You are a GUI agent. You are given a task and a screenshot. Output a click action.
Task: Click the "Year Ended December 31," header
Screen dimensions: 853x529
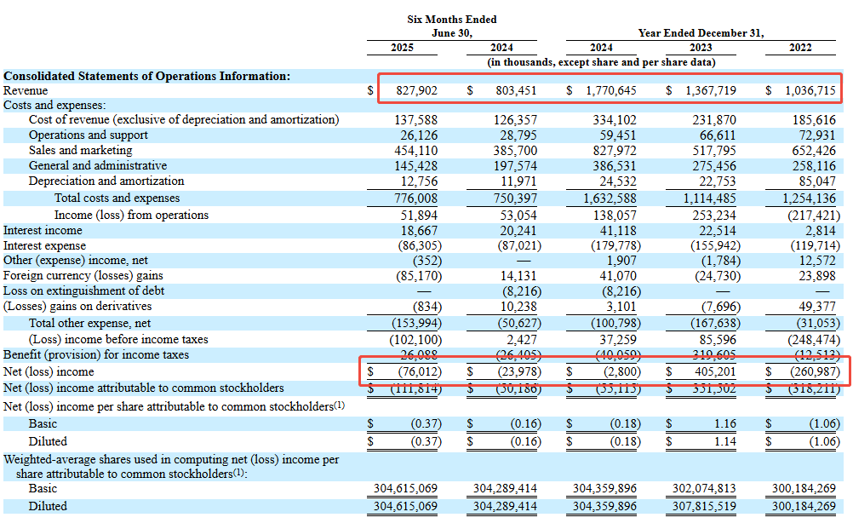pyautogui.click(x=701, y=33)
